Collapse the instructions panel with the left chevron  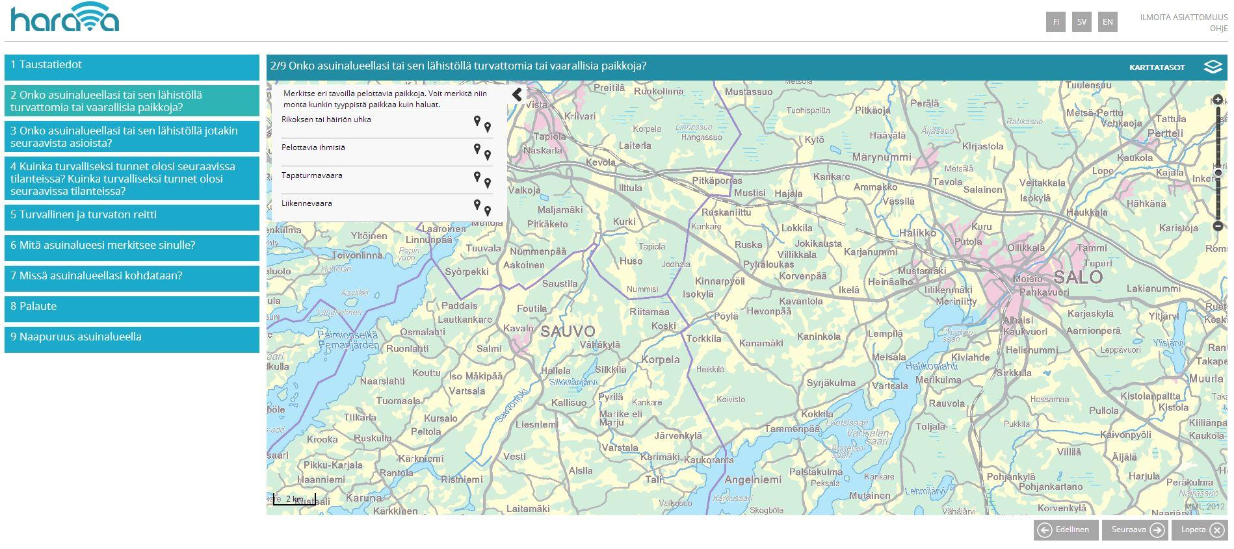(517, 95)
